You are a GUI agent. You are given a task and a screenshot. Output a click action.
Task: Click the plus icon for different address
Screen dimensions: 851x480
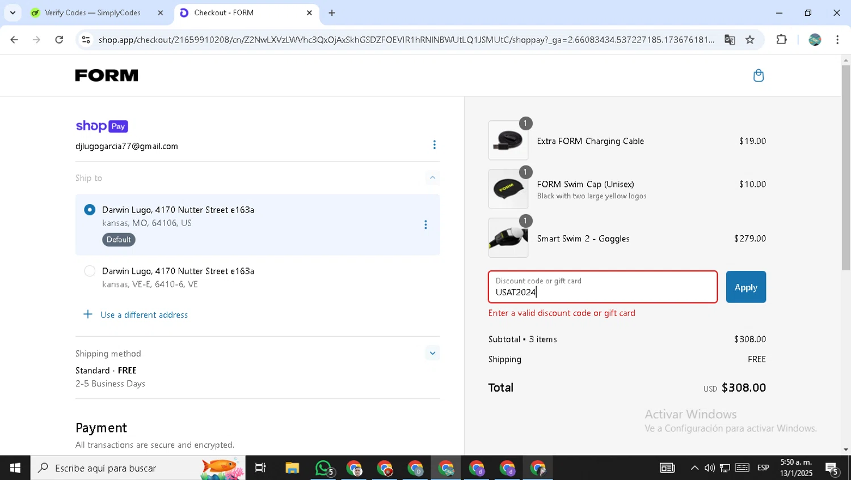click(x=88, y=315)
